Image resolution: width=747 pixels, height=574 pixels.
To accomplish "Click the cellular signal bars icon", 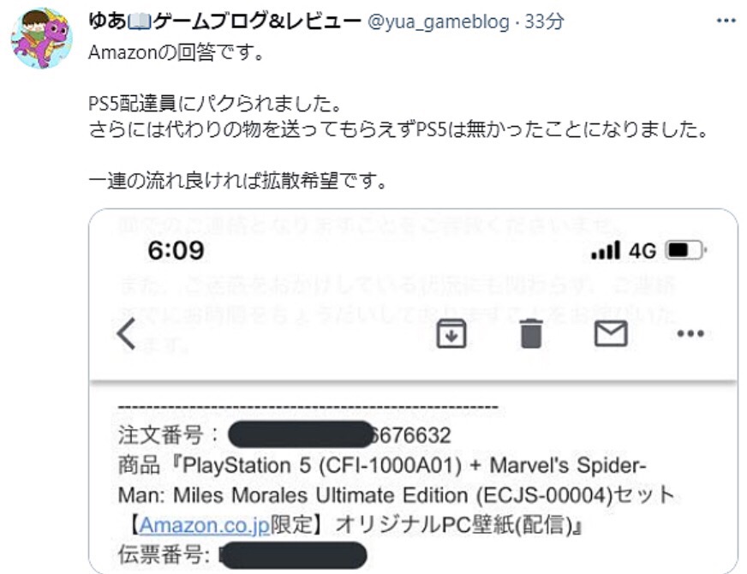I will [606, 250].
